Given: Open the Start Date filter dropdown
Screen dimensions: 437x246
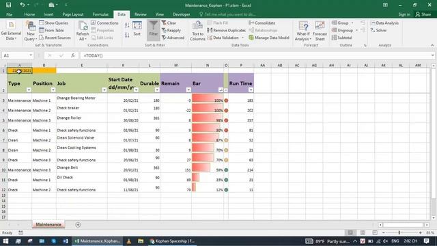Looking at the screenshot, I should tap(136, 90).
